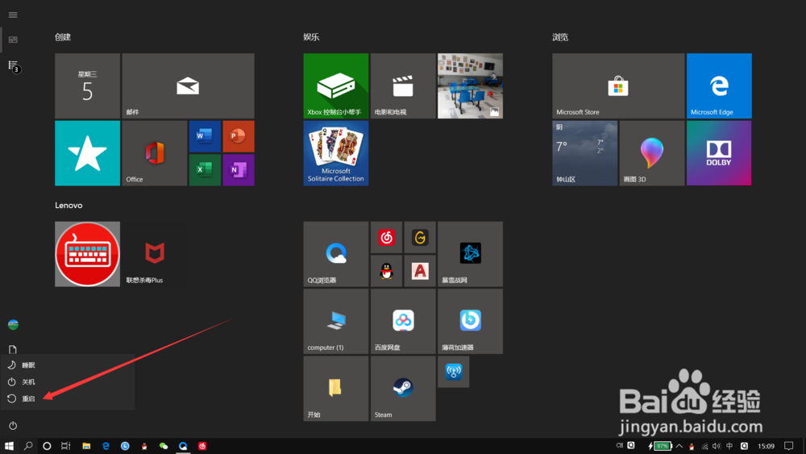Image resolution: width=806 pixels, height=454 pixels.
Task: Launch PowerPoint from the small tile
Action: [x=239, y=136]
